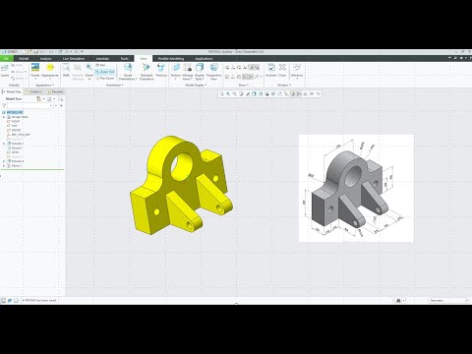Click Zoom In on graphics toolbar
Image resolution: width=472 pixels, height=354 pixels.
click(x=228, y=94)
